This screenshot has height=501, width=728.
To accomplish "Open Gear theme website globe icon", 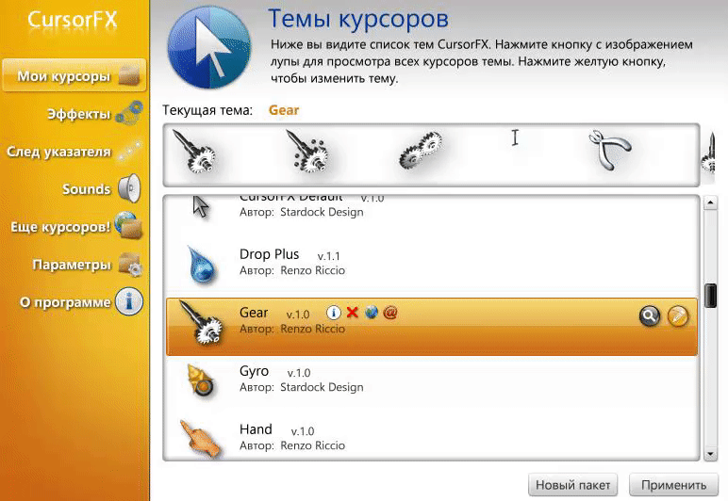I will (x=371, y=313).
